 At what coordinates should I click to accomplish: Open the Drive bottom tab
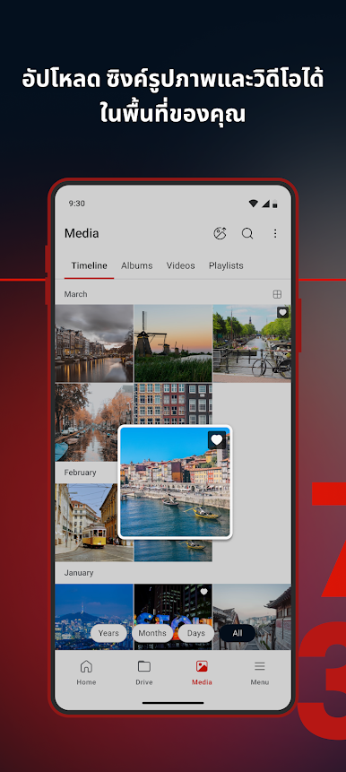[x=144, y=672]
